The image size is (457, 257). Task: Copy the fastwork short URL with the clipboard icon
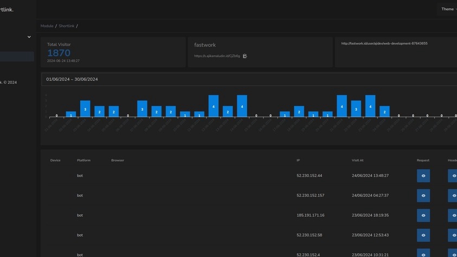point(245,56)
